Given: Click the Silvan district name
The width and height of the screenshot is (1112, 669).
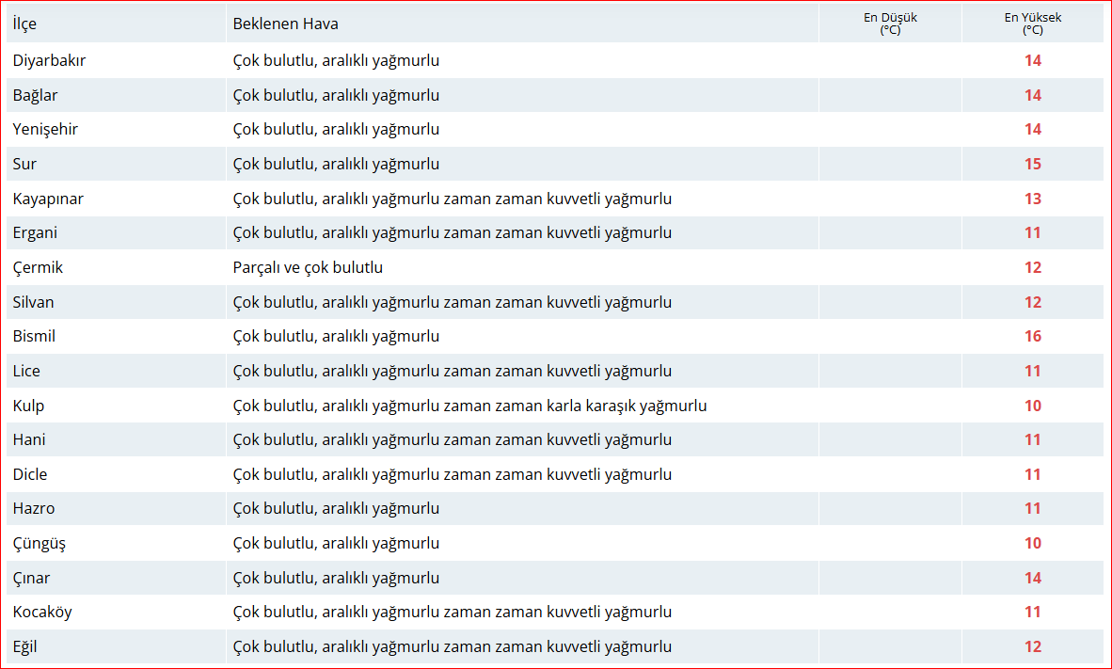Looking at the screenshot, I should pyautogui.click(x=33, y=302).
